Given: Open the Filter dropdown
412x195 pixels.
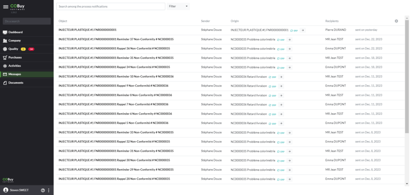Looking at the screenshot, I should coord(178,6).
